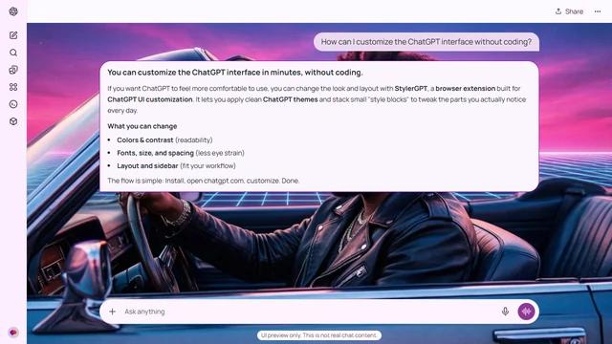Click the "Fonts, size, and spacing" bullet
Viewport: 612px width, 344px height.
click(181, 153)
